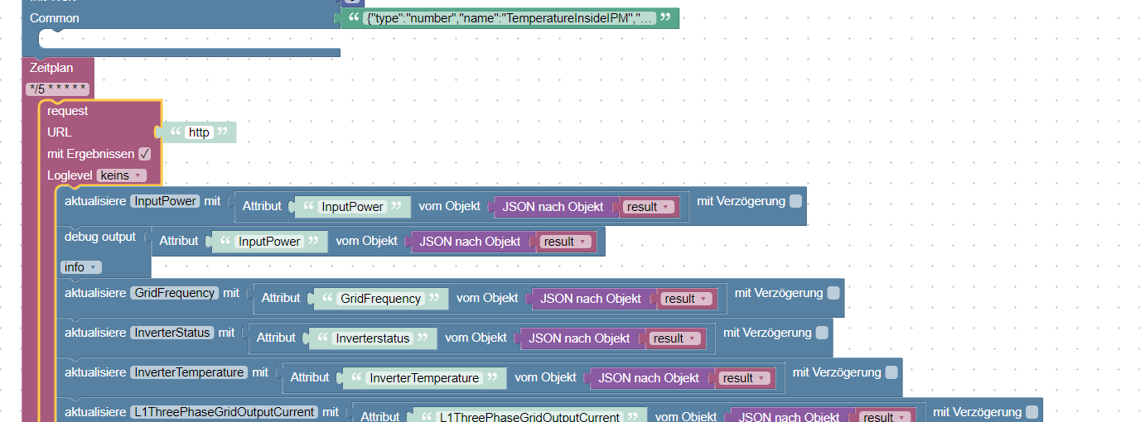Edit 'InputPower' attribute text in aktualisiere row
Image resolution: width=1140 pixels, height=422 pixels.
(353, 207)
